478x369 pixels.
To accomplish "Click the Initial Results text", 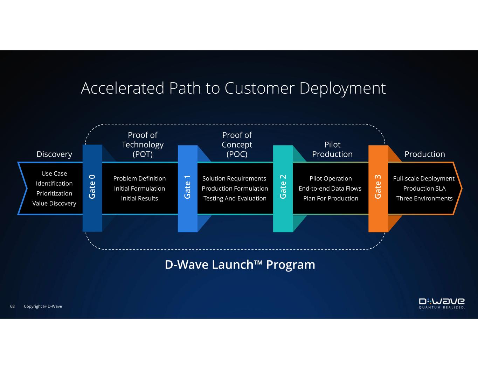I will click(x=139, y=198).
